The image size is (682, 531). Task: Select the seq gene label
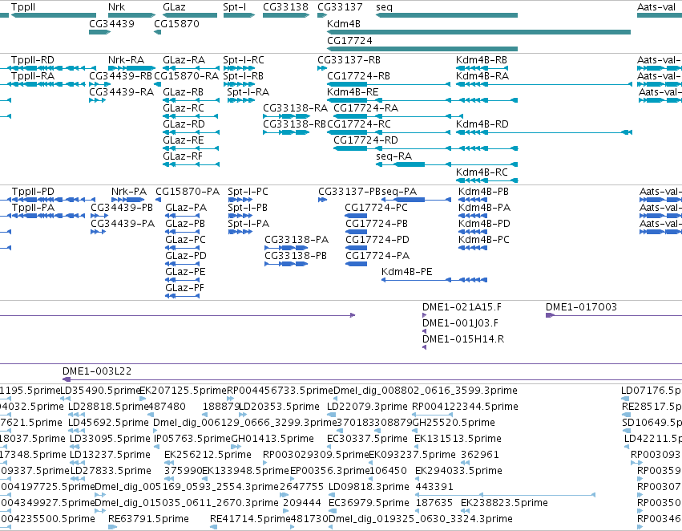pos(384,7)
